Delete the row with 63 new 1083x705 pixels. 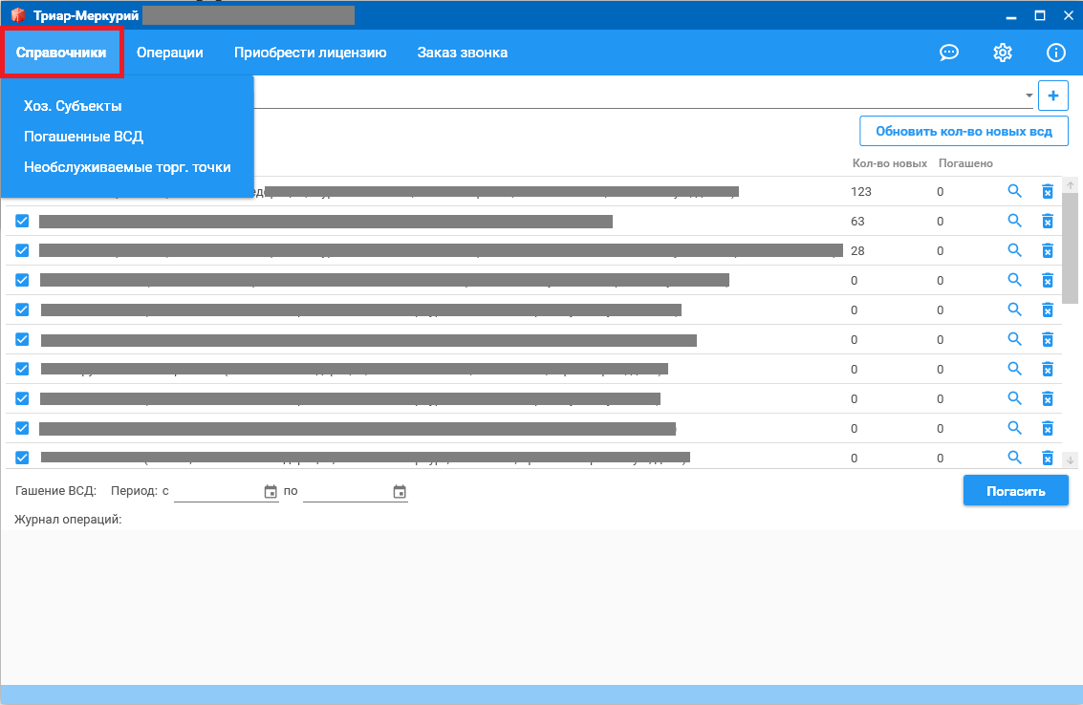(1047, 221)
